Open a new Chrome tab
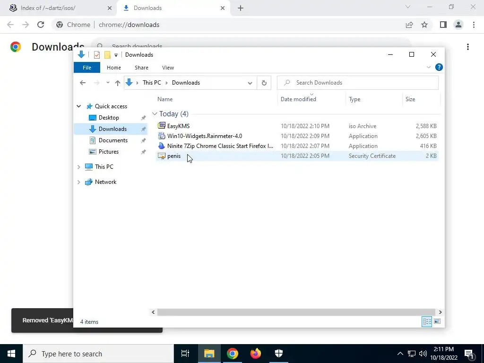The height and width of the screenshot is (363, 484). tap(241, 8)
